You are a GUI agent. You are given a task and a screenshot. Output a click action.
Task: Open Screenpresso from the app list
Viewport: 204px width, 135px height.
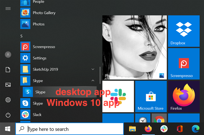(x=58, y=47)
